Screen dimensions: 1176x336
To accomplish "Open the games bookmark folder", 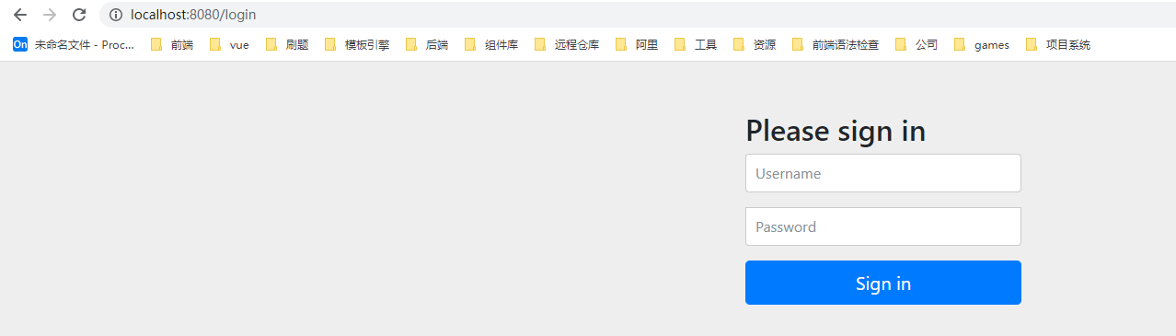I will coord(982,44).
